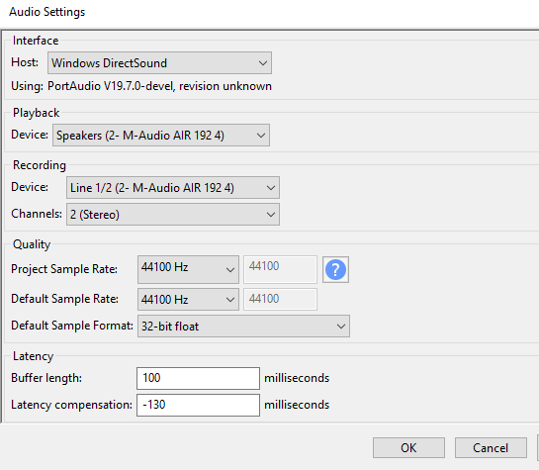The image size is (539, 470).
Task: Click the Audio Settings title bar
Action: [x=269, y=13]
